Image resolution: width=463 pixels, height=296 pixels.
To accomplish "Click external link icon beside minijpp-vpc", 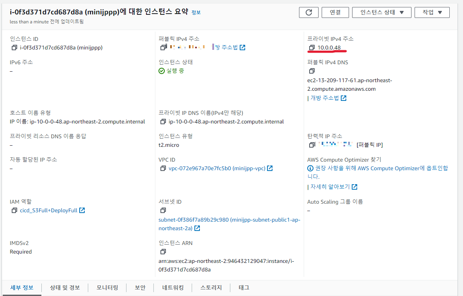I will click(270, 168).
